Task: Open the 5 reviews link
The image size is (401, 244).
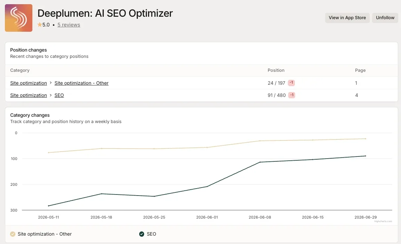Action: (x=69, y=25)
